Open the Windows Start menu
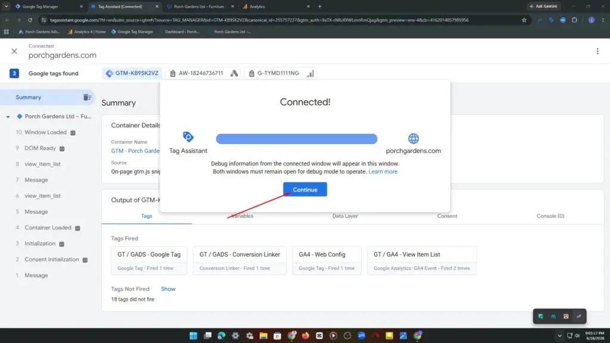The image size is (610, 343). coord(194,336)
